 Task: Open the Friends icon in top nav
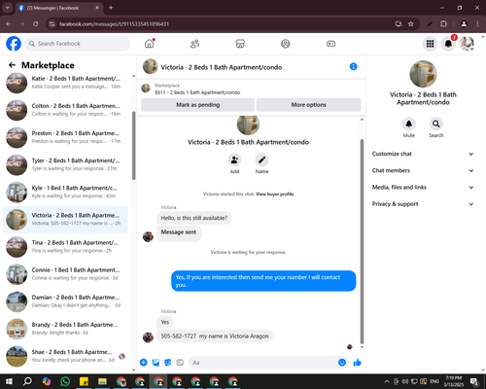pos(194,44)
